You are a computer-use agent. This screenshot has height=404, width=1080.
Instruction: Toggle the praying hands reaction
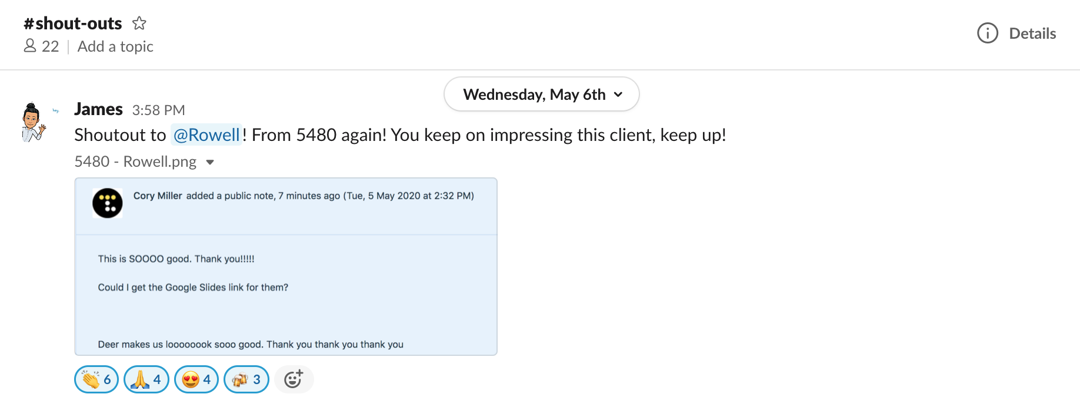(x=146, y=379)
